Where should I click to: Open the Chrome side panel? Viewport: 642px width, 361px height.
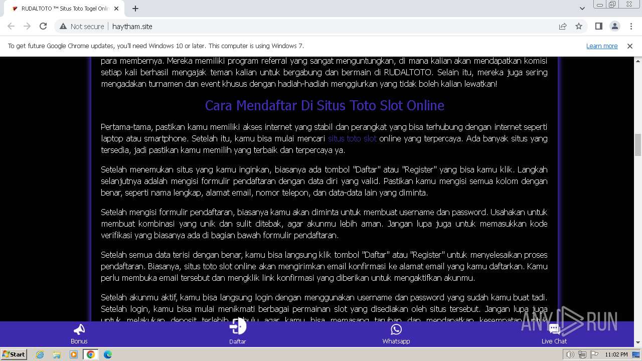click(598, 26)
